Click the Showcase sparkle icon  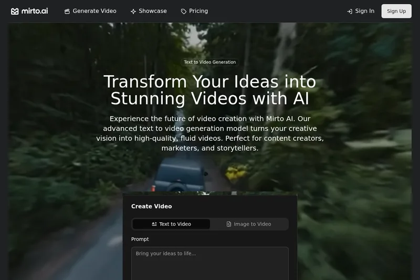pos(133,11)
